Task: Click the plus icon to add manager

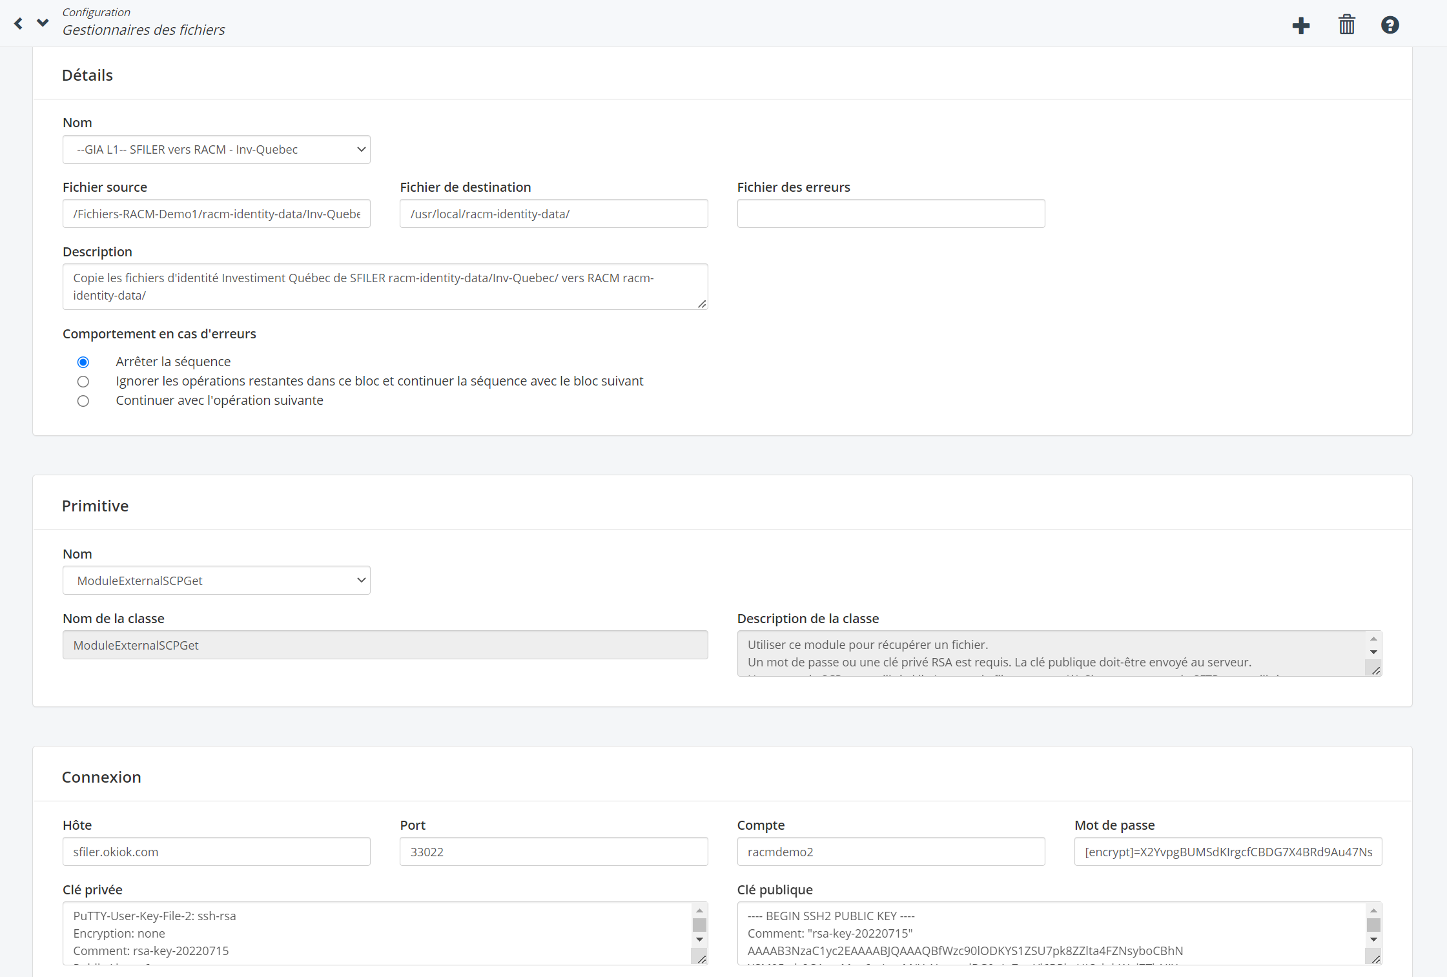Action: tap(1301, 25)
